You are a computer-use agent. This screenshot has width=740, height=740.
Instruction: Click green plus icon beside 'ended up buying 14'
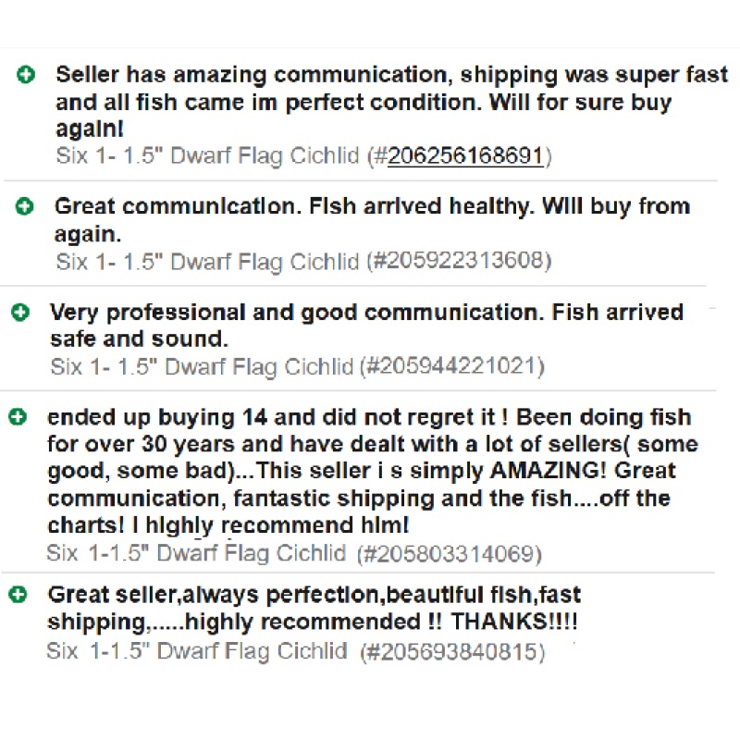18,417
